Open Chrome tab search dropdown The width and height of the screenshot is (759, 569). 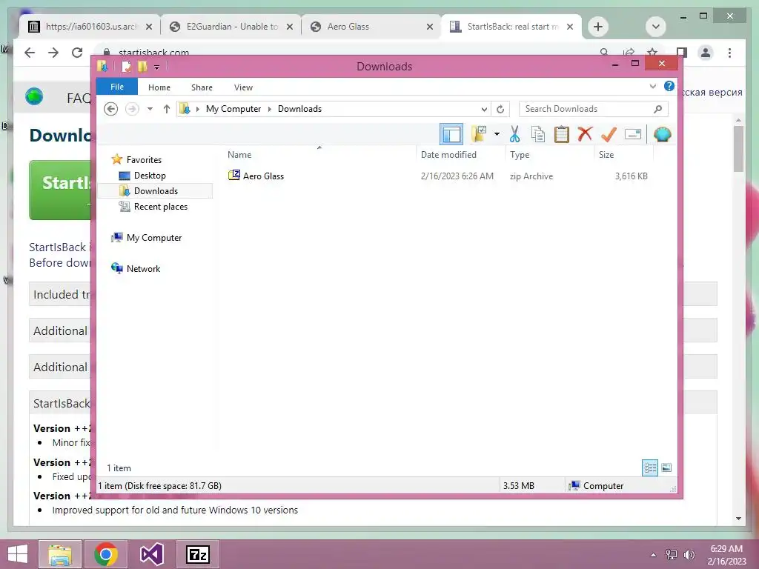[x=656, y=27]
